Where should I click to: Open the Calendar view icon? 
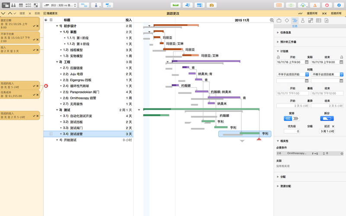tap(21, 5)
